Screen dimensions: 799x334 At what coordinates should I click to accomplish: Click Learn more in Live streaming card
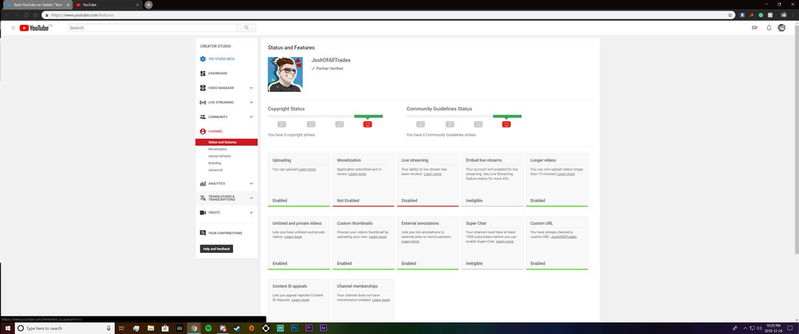click(432, 174)
